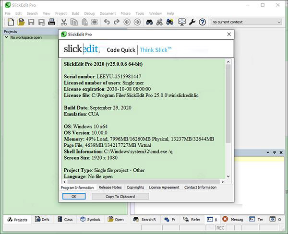The image size is (288, 234).
Task: Click the vertical scrollbar thumb in dialog
Action: [228, 104]
